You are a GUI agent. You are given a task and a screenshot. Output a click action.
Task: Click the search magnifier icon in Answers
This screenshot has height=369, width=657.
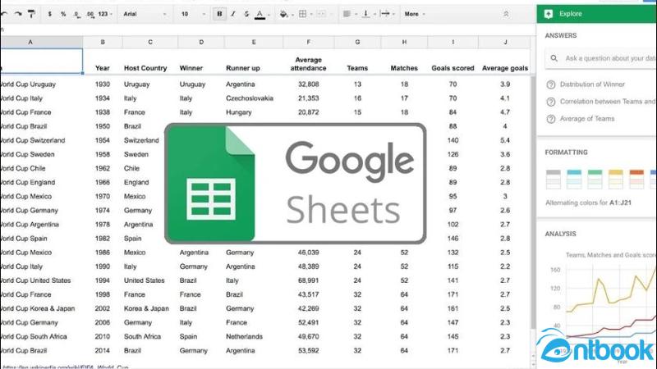click(x=554, y=58)
